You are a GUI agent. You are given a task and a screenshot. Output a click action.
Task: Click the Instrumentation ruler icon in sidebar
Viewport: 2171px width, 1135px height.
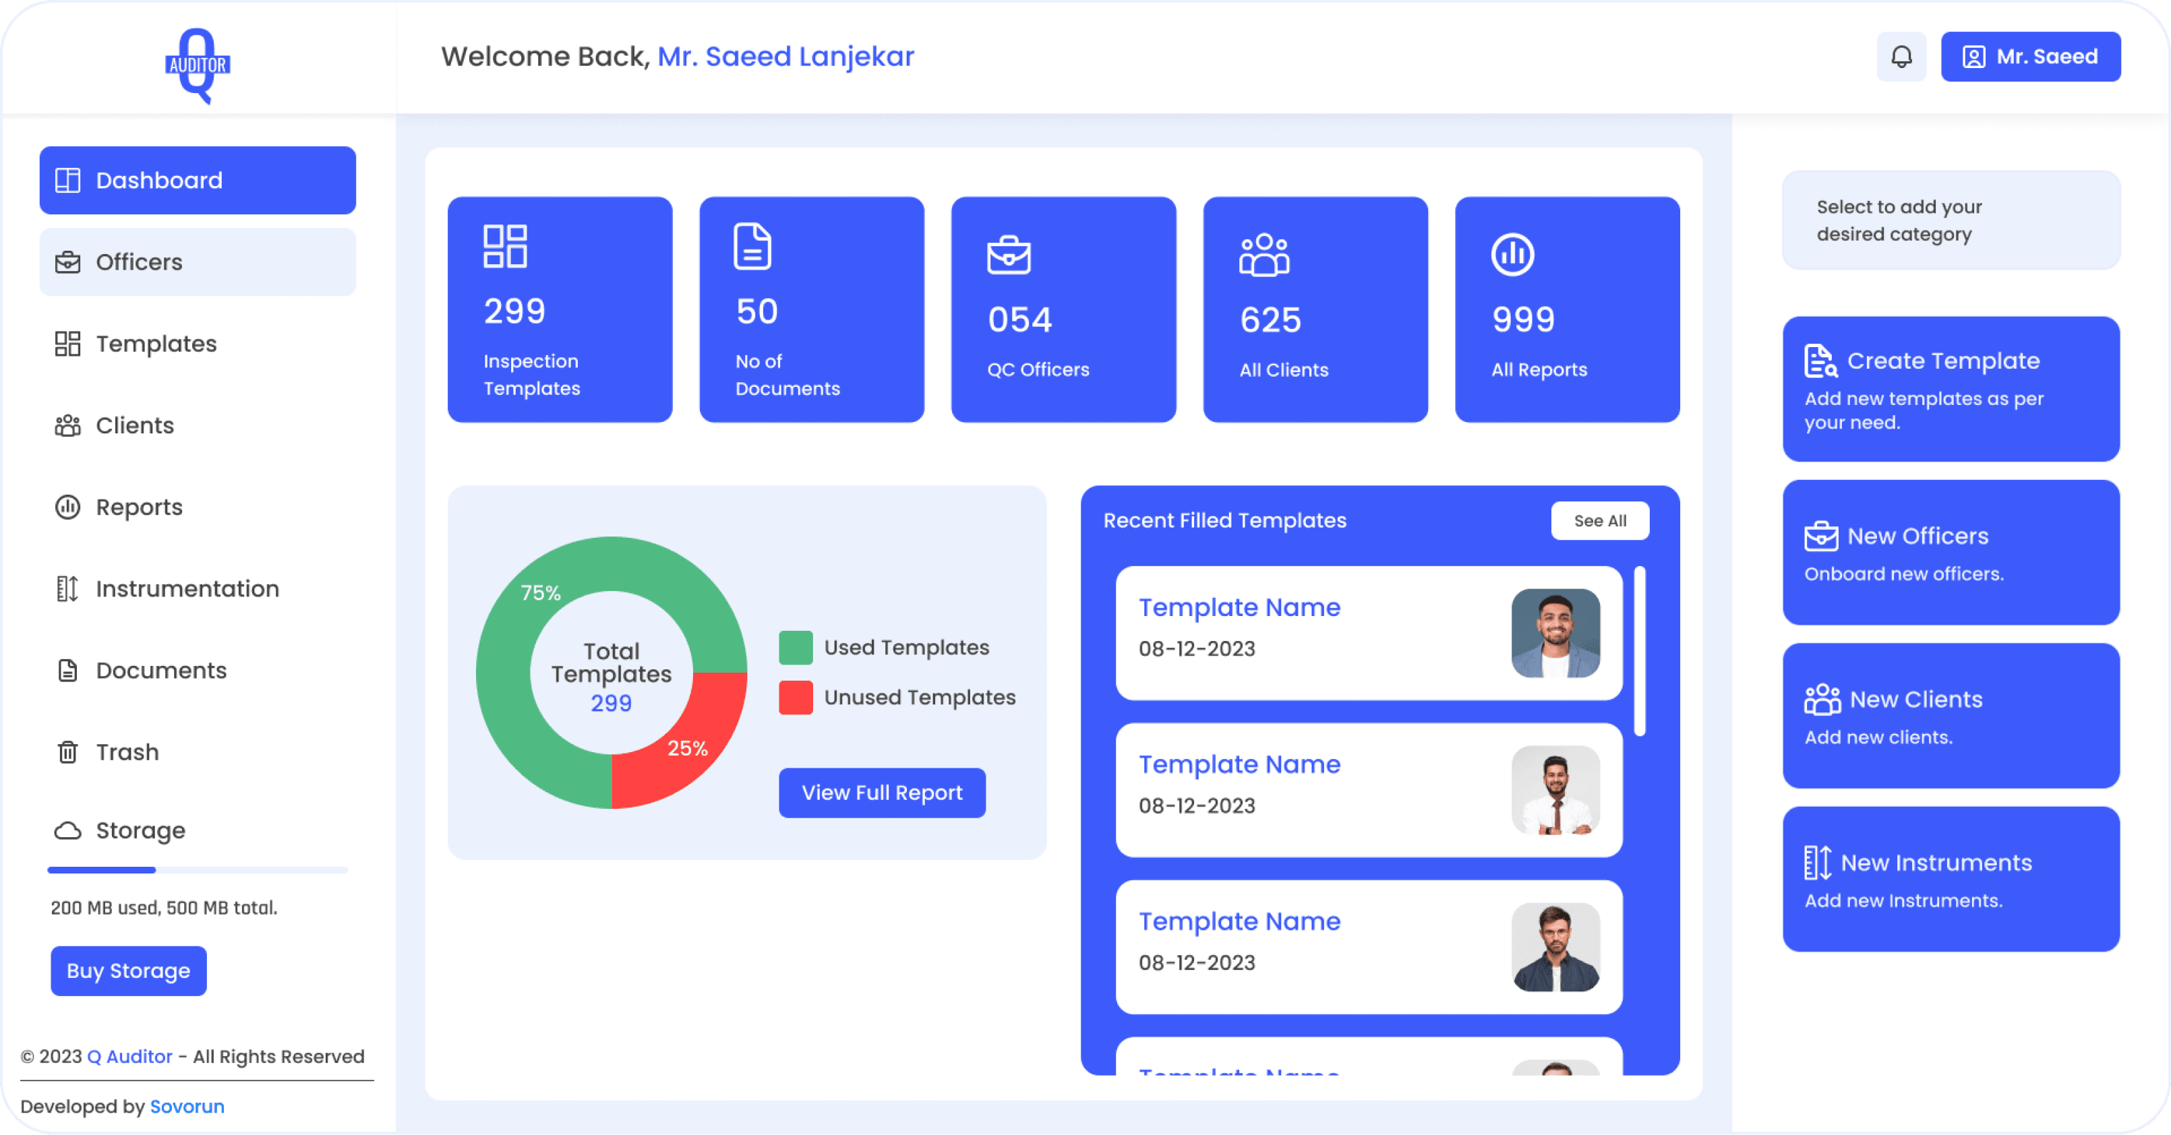coord(67,589)
